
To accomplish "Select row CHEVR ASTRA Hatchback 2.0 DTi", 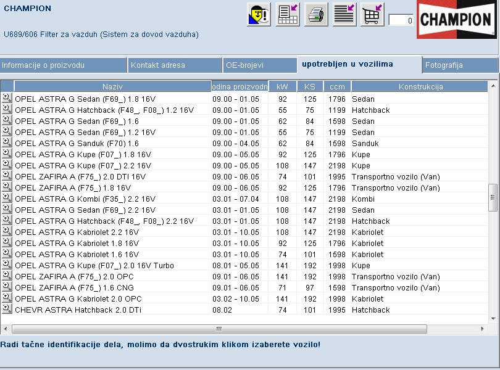I will click(x=244, y=310).
